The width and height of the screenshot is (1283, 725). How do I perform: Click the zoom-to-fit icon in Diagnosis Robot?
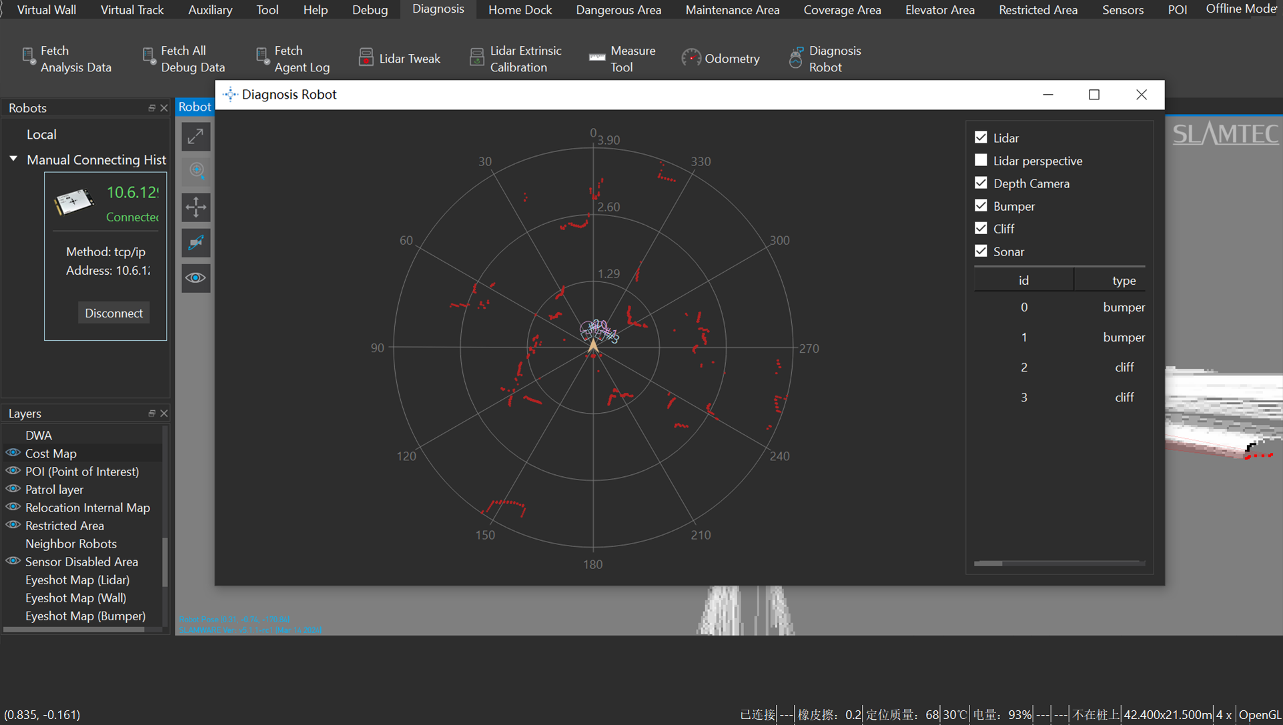(195, 137)
